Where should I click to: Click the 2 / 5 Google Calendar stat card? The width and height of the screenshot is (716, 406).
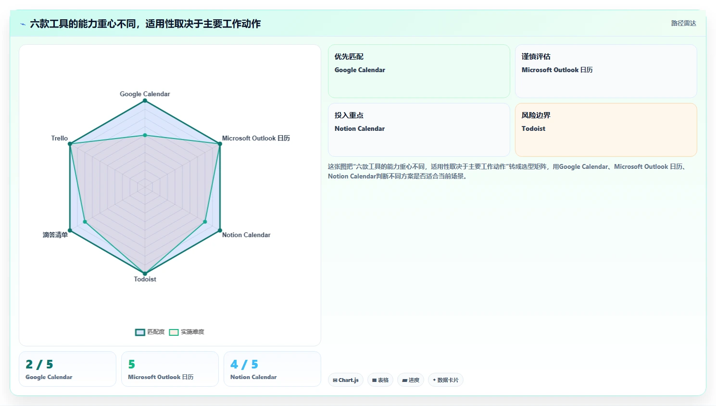click(67, 369)
